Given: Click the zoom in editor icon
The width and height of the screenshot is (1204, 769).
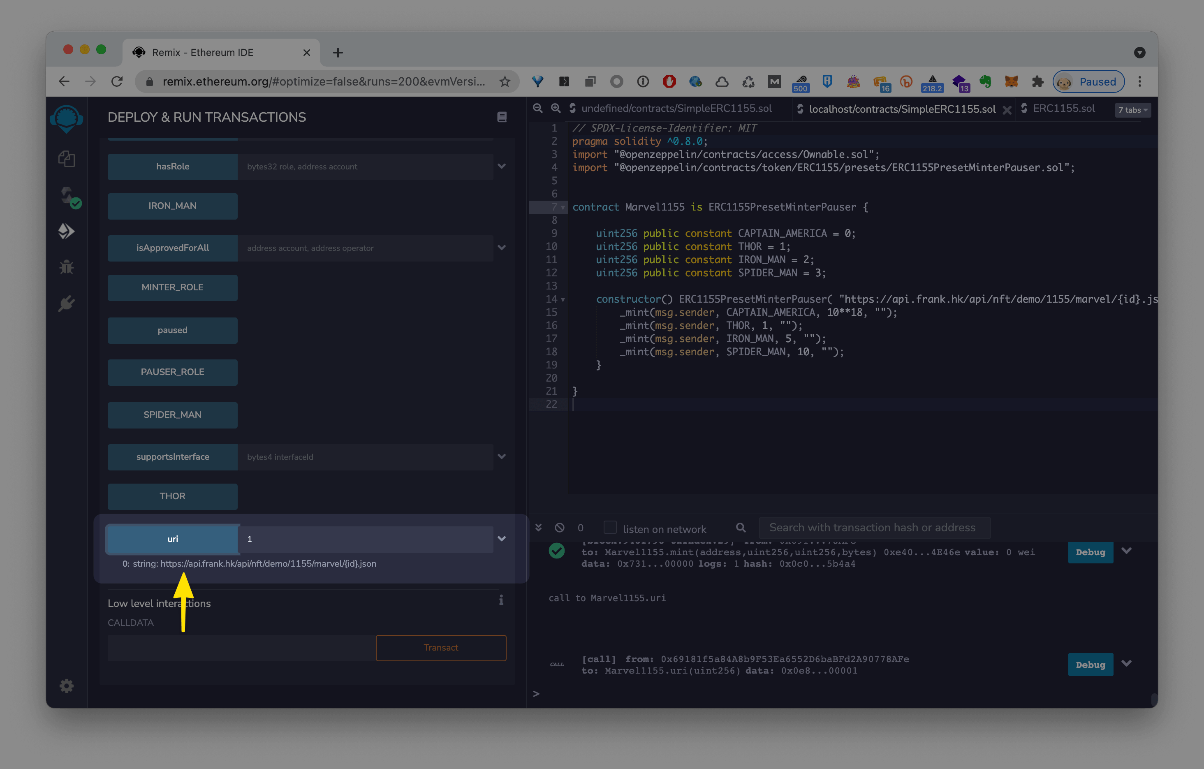Looking at the screenshot, I should click(x=556, y=109).
